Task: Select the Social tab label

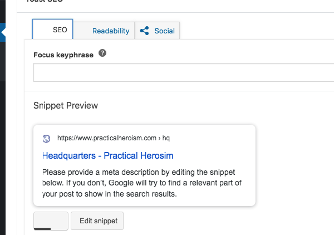Action: point(164,31)
